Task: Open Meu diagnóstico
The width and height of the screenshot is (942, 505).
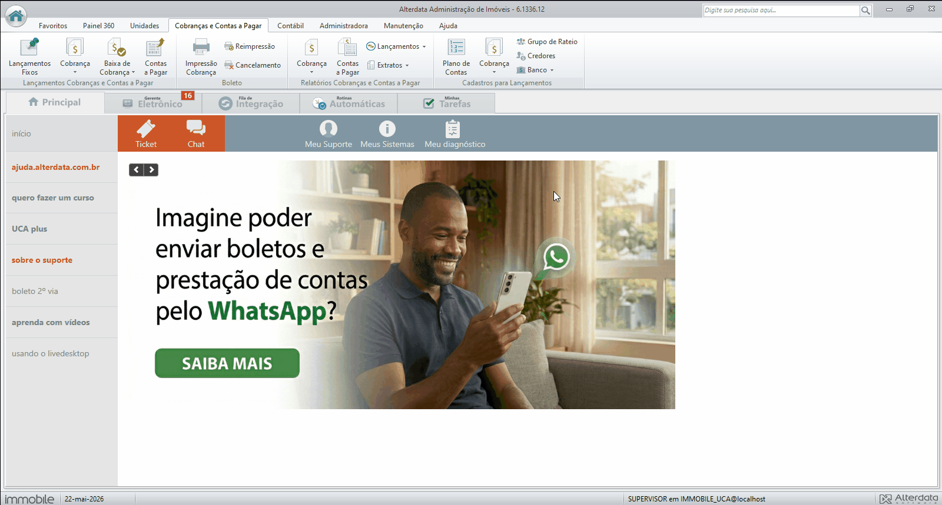Action: click(x=455, y=133)
